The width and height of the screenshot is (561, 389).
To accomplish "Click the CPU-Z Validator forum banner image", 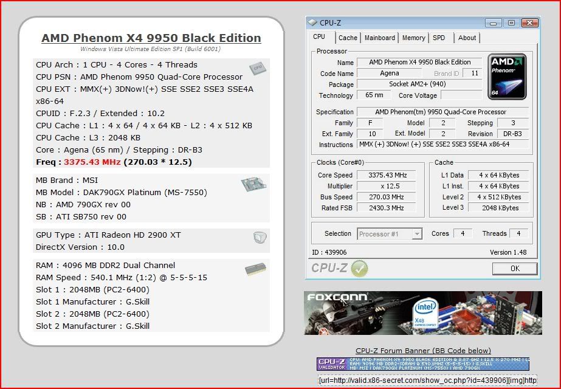I will coord(423,363).
